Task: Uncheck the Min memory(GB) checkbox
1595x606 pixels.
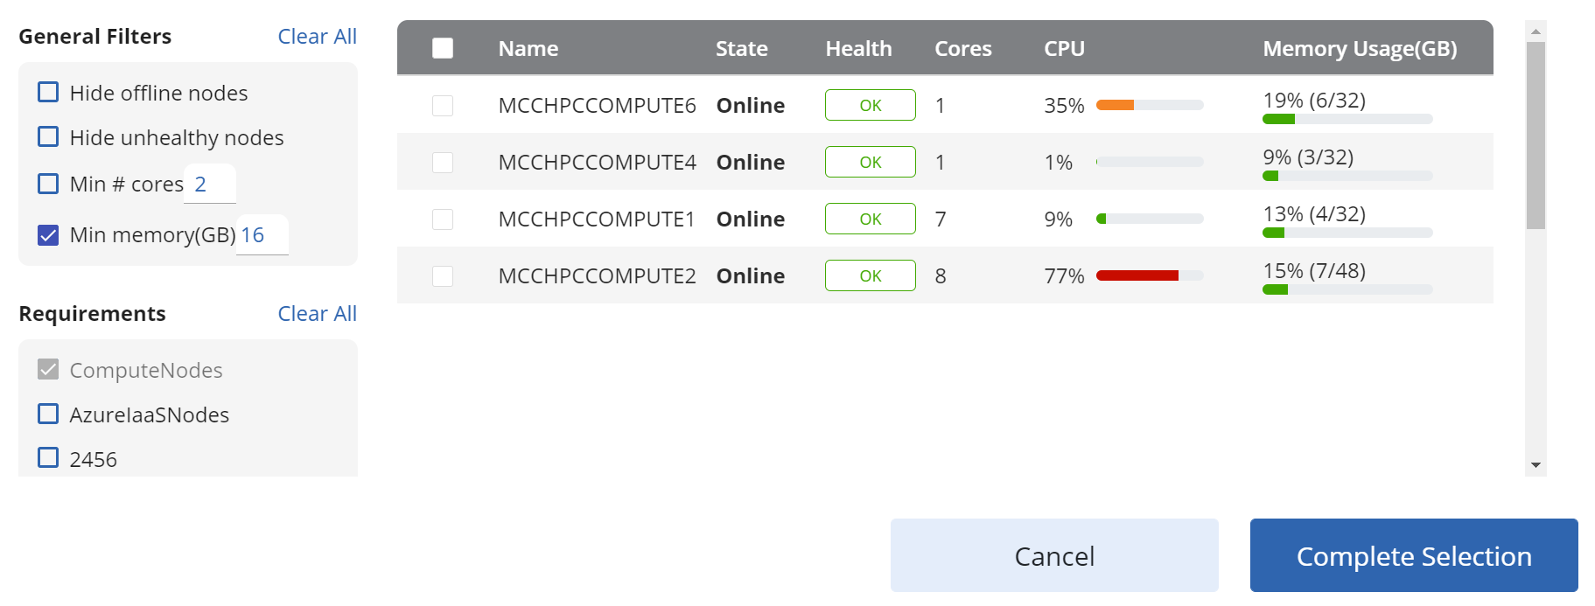Action: click(48, 234)
